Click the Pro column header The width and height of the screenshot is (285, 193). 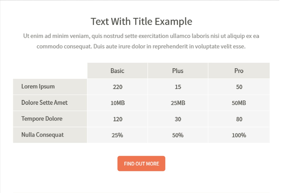point(239,71)
